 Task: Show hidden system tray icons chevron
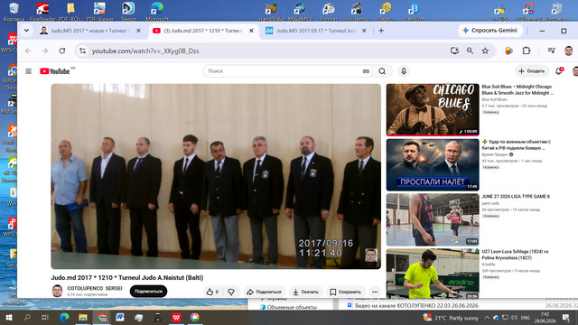point(487,317)
